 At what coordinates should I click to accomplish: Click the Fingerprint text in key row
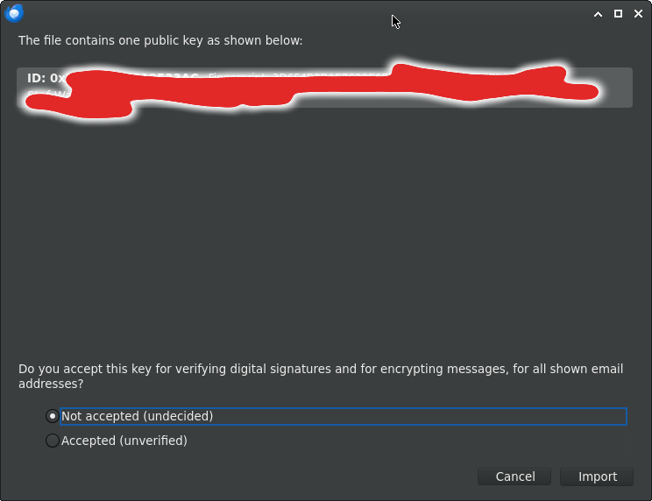pyautogui.click(x=238, y=77)
